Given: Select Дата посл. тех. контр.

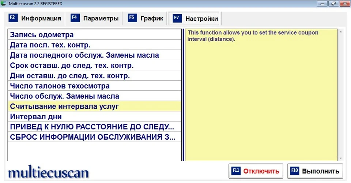Looking at the screenshot, I should click(94, 45).
